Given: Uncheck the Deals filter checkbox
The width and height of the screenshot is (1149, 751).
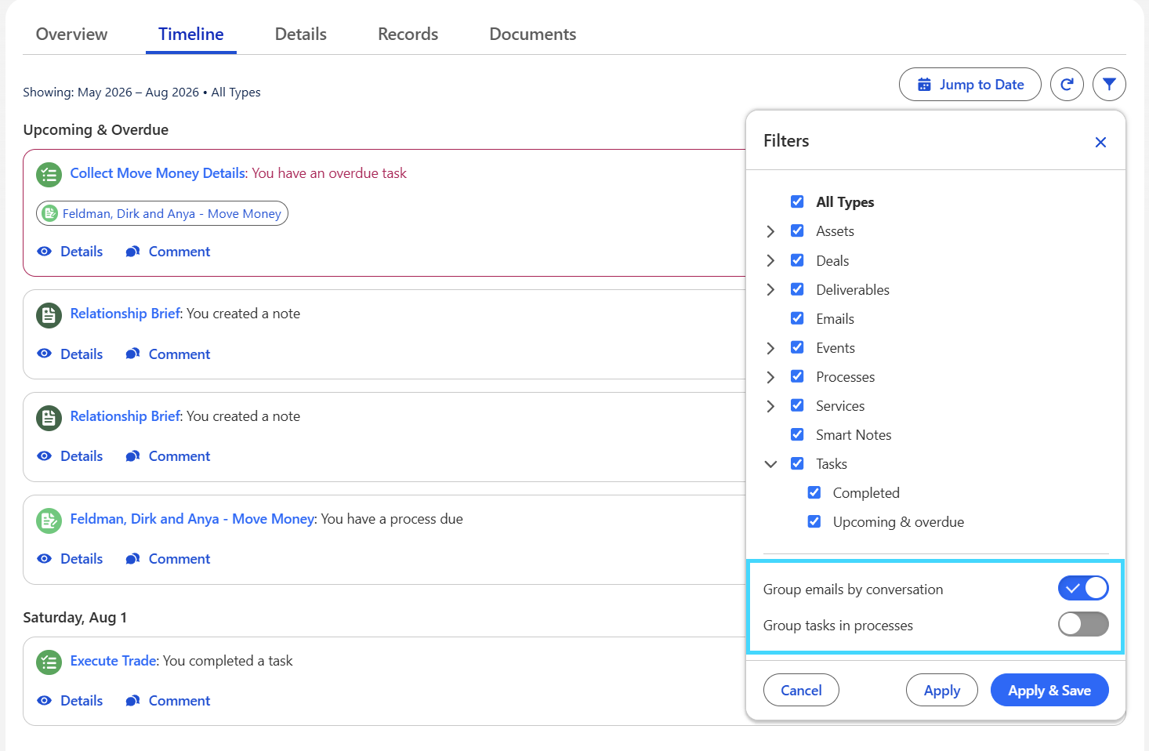Looking at the screenshot, I should point(797,260).
